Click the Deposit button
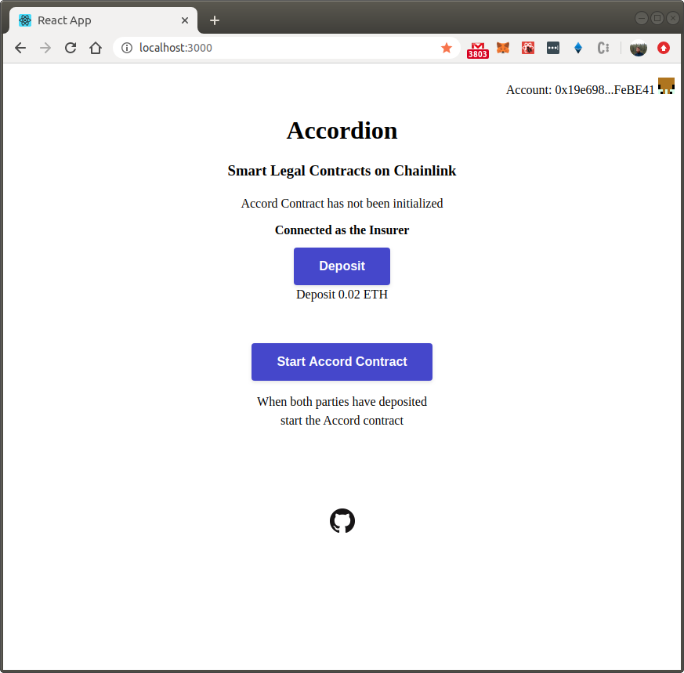The image size is (684, 673). [342, 266]
